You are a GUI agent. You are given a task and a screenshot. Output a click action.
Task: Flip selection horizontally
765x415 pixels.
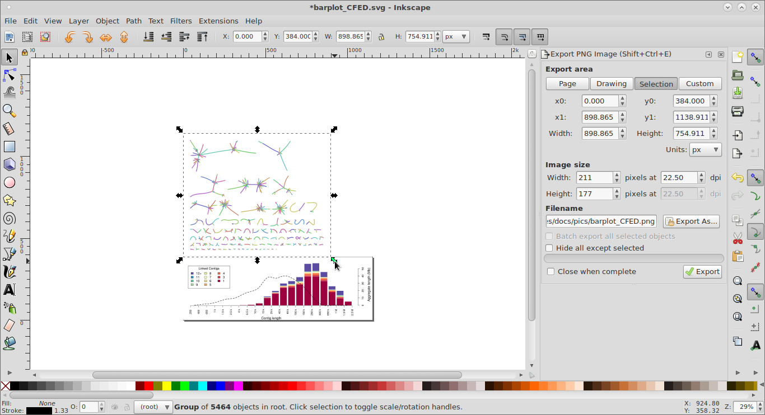(x=106, y=37)
